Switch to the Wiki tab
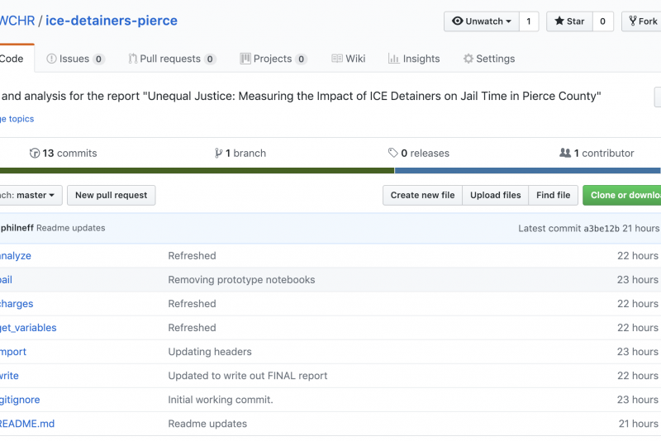 click(348, 59)
